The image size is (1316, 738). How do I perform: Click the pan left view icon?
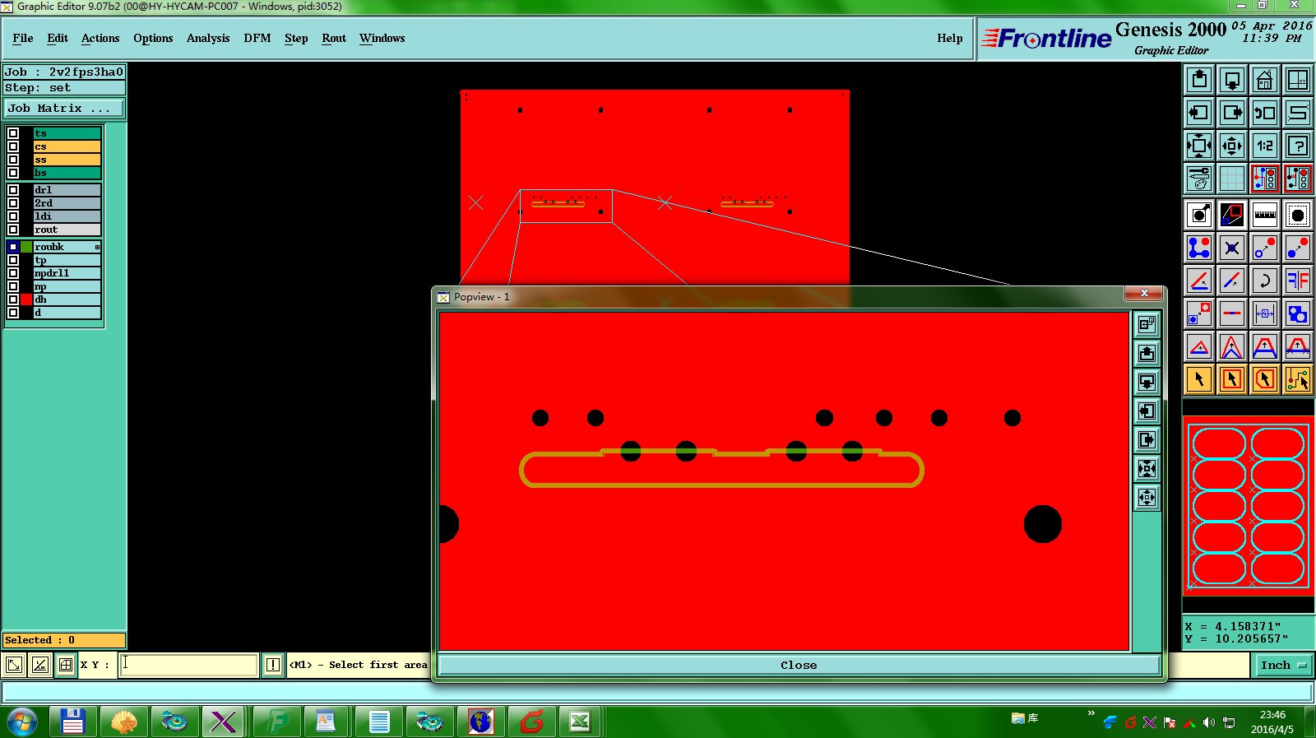pos(1199,113)
